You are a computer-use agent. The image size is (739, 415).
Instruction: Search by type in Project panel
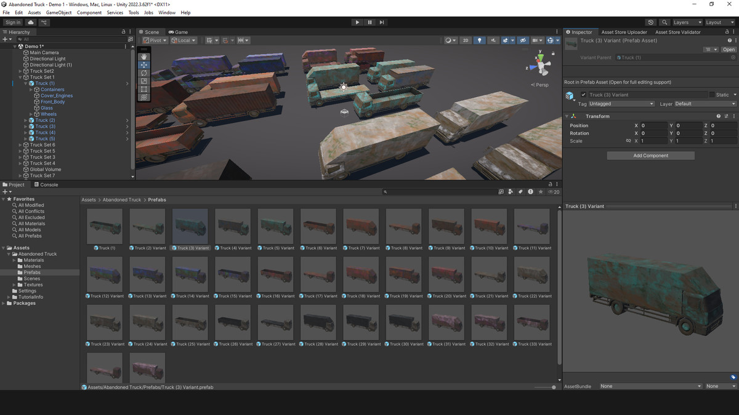tap(511, 192)
